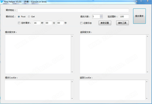Enable the 记录日志 checkbox
The height and width of the screenshot is (104, 152).
pos(81,23)
